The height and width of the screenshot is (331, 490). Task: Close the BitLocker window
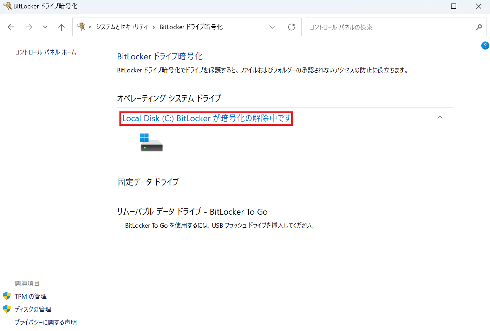pyautogui.click(x=478, y=6)
